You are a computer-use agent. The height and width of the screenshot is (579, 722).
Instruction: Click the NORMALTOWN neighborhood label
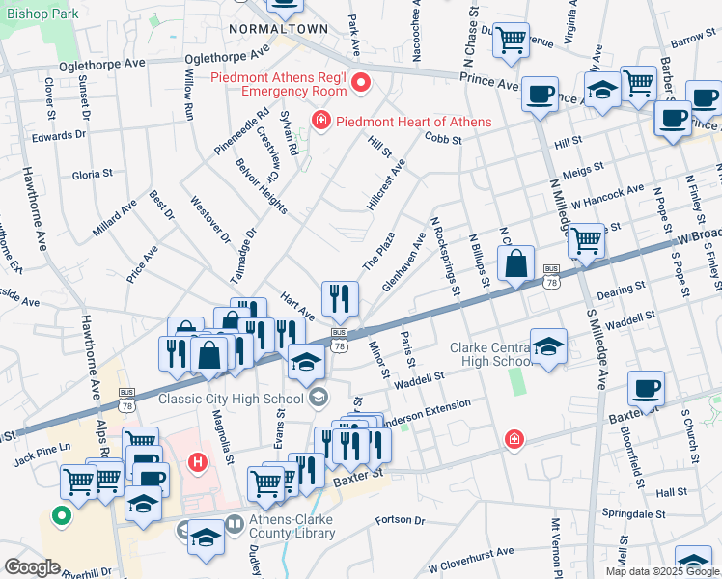(x=279, y=29)
